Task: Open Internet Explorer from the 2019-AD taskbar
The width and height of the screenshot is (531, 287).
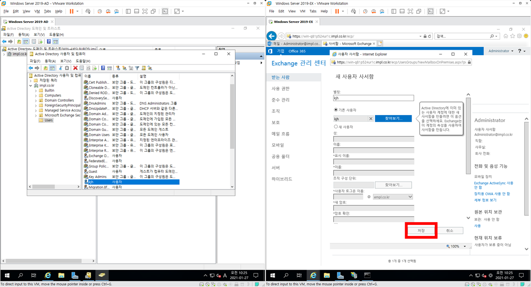Action: click(x=48, y=276)
